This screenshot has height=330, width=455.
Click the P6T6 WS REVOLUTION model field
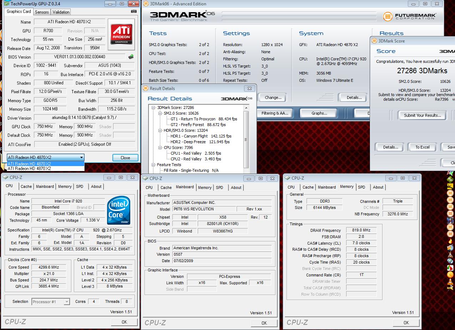pos(204,209)
